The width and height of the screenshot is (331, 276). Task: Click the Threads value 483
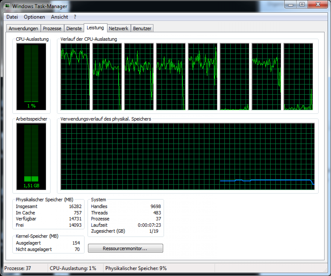pyautogui.click(x=157, y=213)
